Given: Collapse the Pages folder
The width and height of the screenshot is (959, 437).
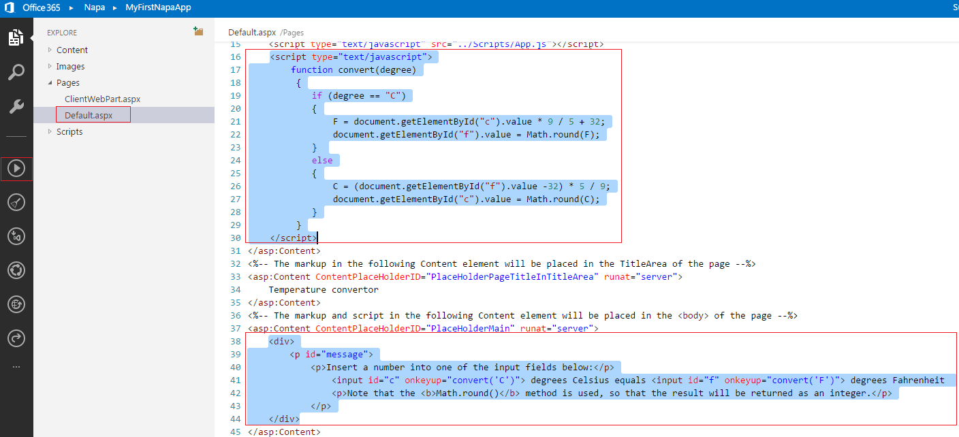Looking at the screenshot, I should (x=50, y=82).
